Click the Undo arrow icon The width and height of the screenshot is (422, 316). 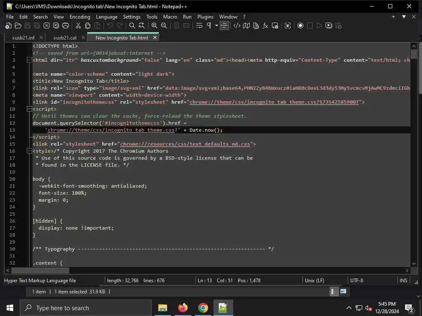click(x=110, y=26)
